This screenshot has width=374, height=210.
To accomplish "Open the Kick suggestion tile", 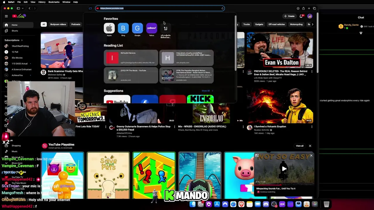I will pyautogui.click(x=200, y=99).
